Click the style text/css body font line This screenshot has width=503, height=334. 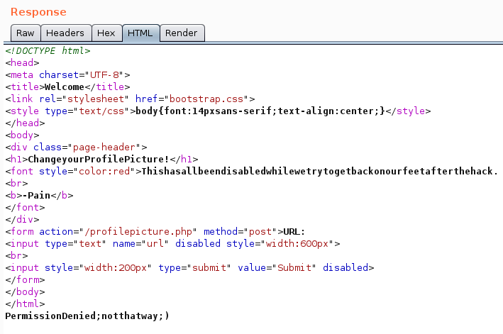tap(218, 111)
